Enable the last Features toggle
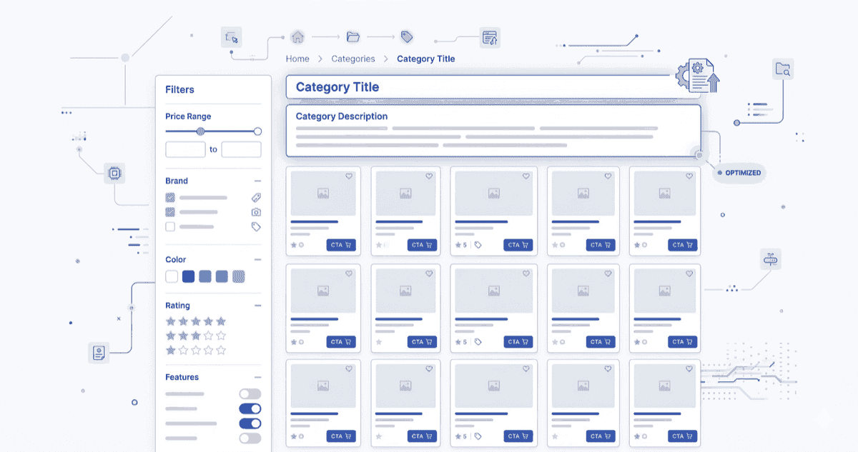This screenshot has height=452, width=858. [x=250, y=438]
